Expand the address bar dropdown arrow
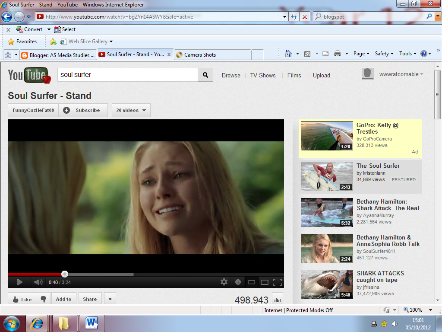Image resolution: width=442 pixels, height=332 pixels. click(x=284, y=17)
